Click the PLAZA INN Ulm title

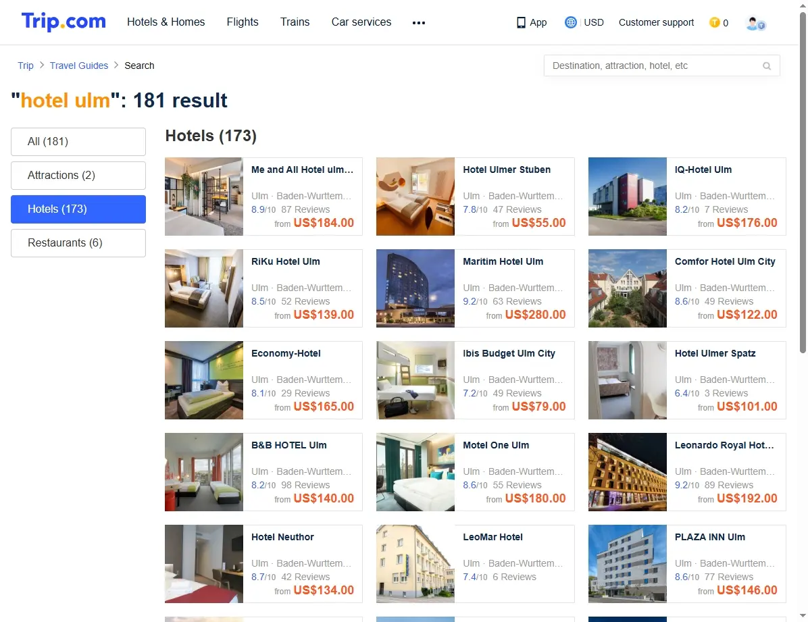709,537
